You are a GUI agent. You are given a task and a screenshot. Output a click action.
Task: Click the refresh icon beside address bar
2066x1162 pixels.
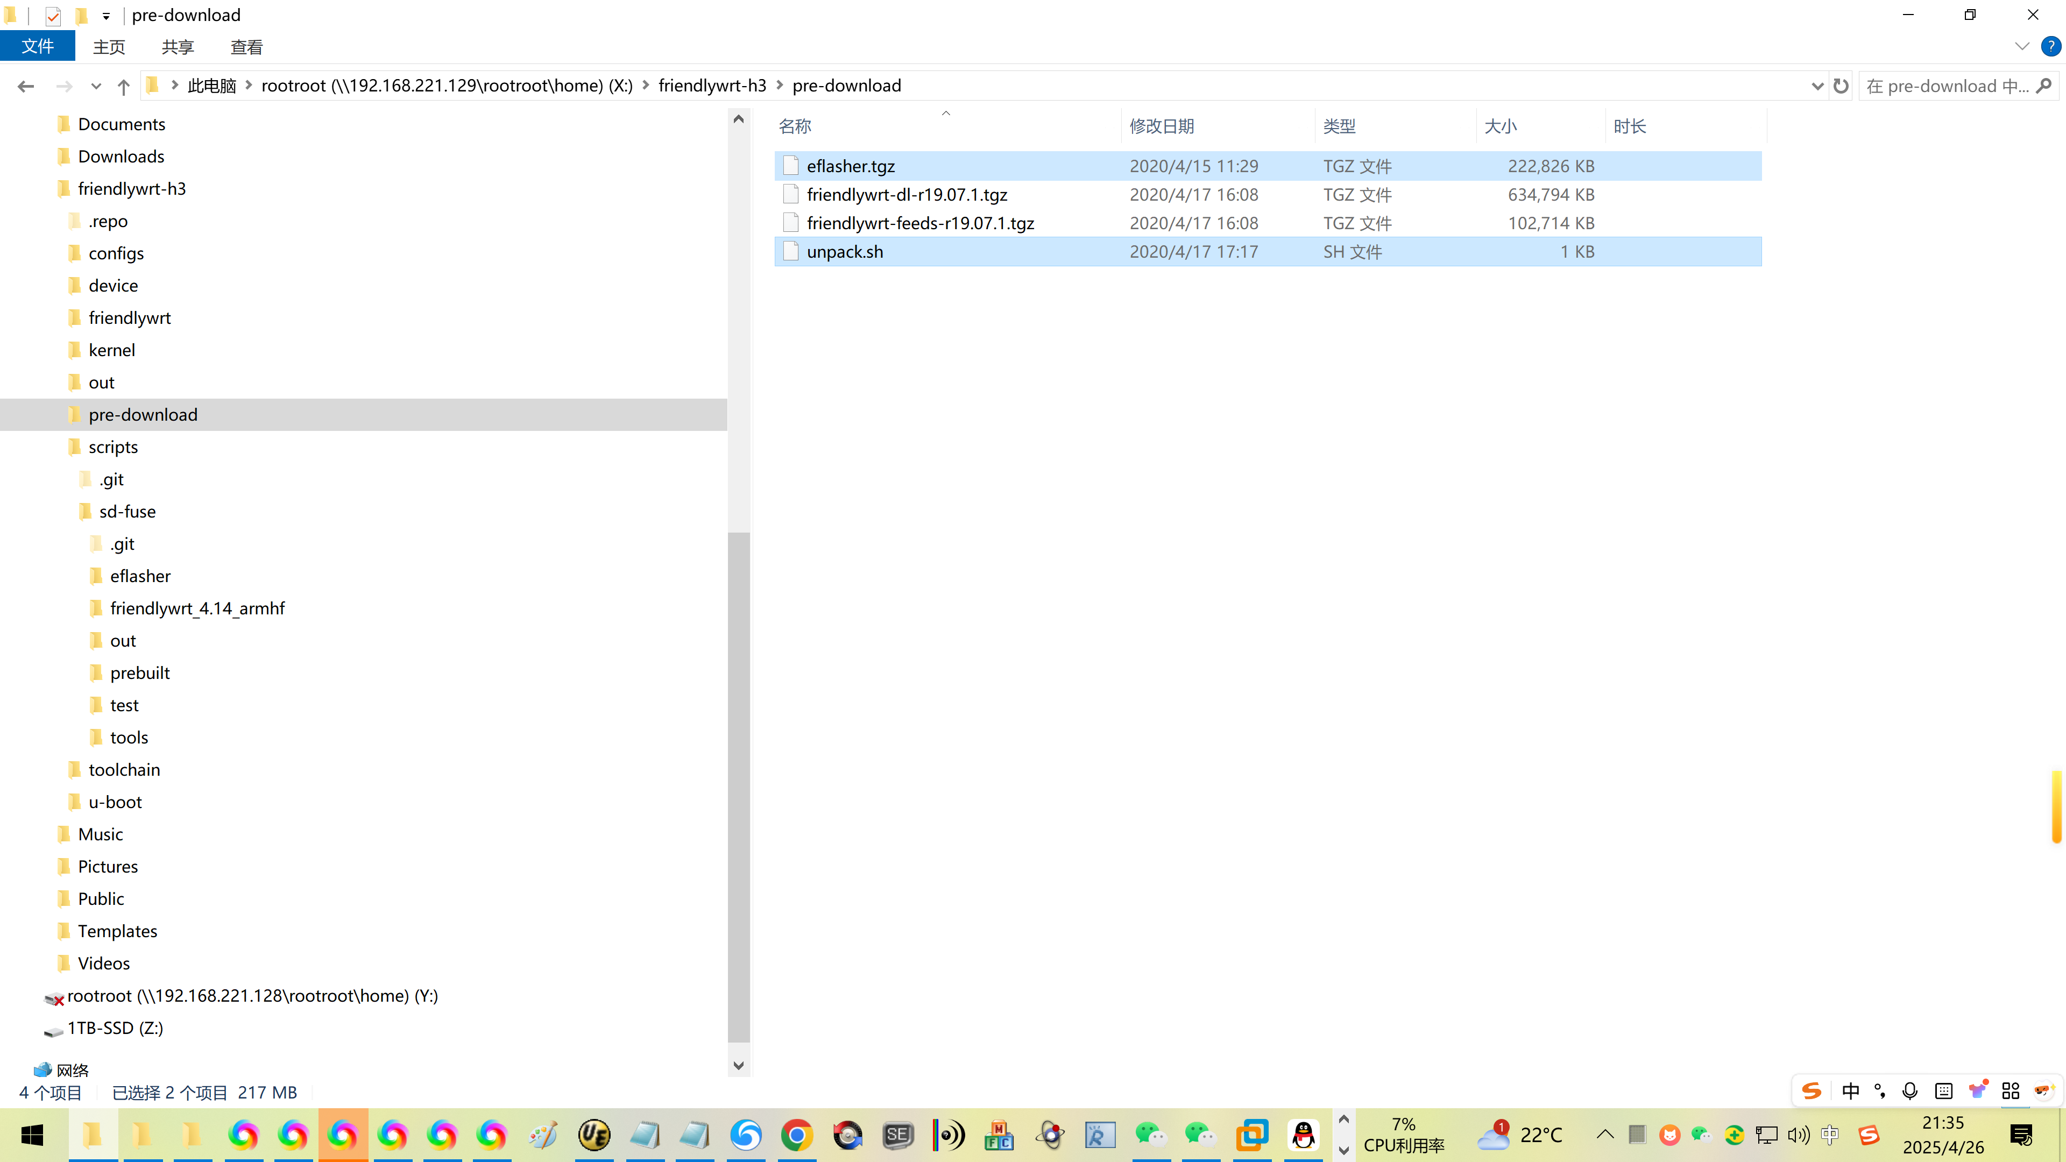pos(1841,86)
